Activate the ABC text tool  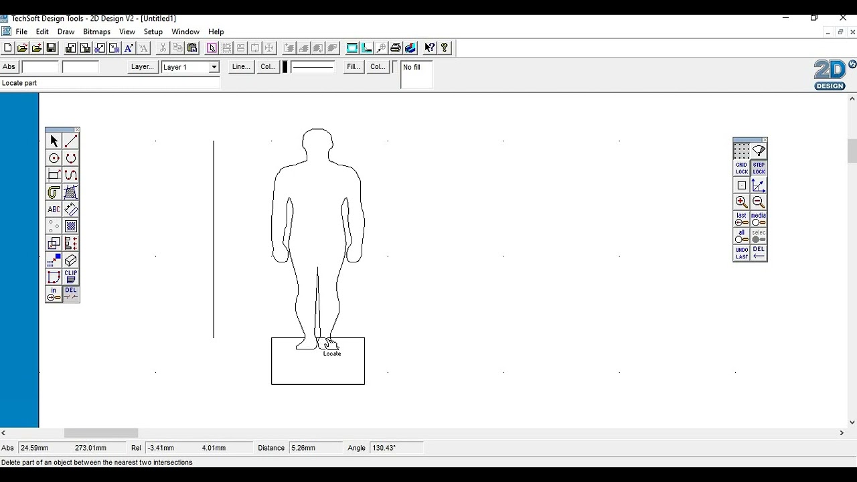pyautogui.click(x=54, y=210)
